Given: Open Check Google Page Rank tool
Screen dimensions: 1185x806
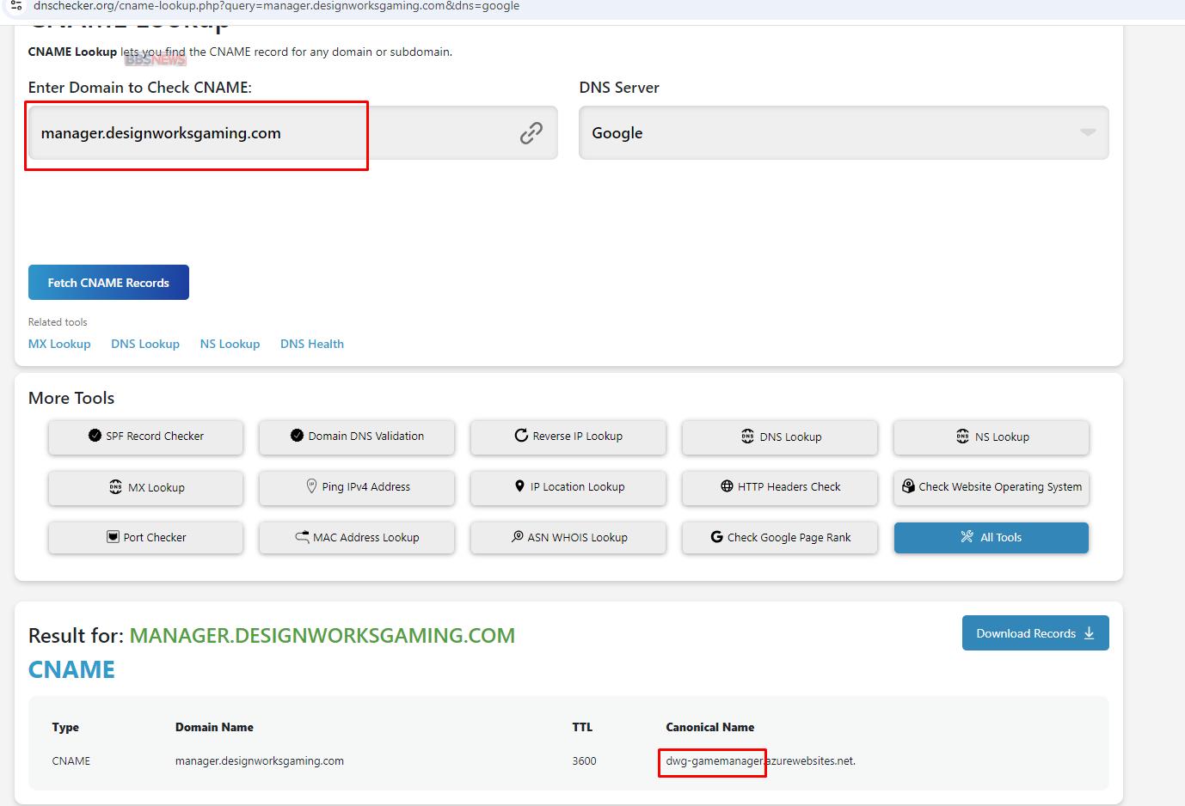Looking at the screenshot, I should click(x=779, y=538).
